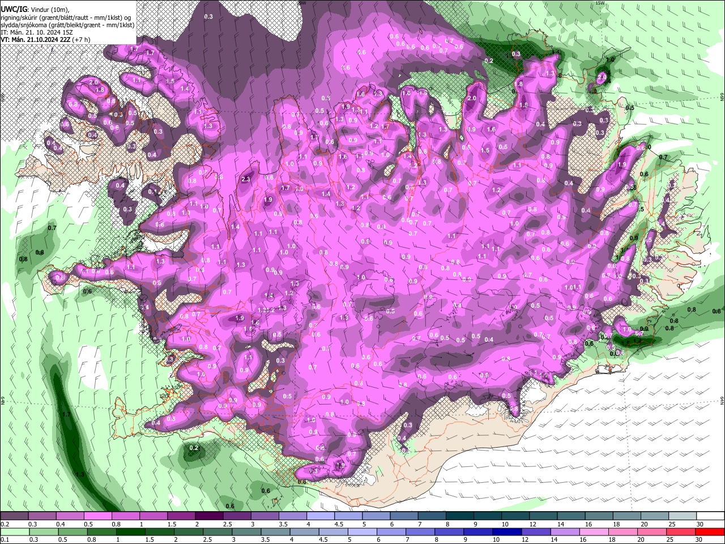Pick the dark teal 8 swatch, snow scale

click(x=460, y=516)
